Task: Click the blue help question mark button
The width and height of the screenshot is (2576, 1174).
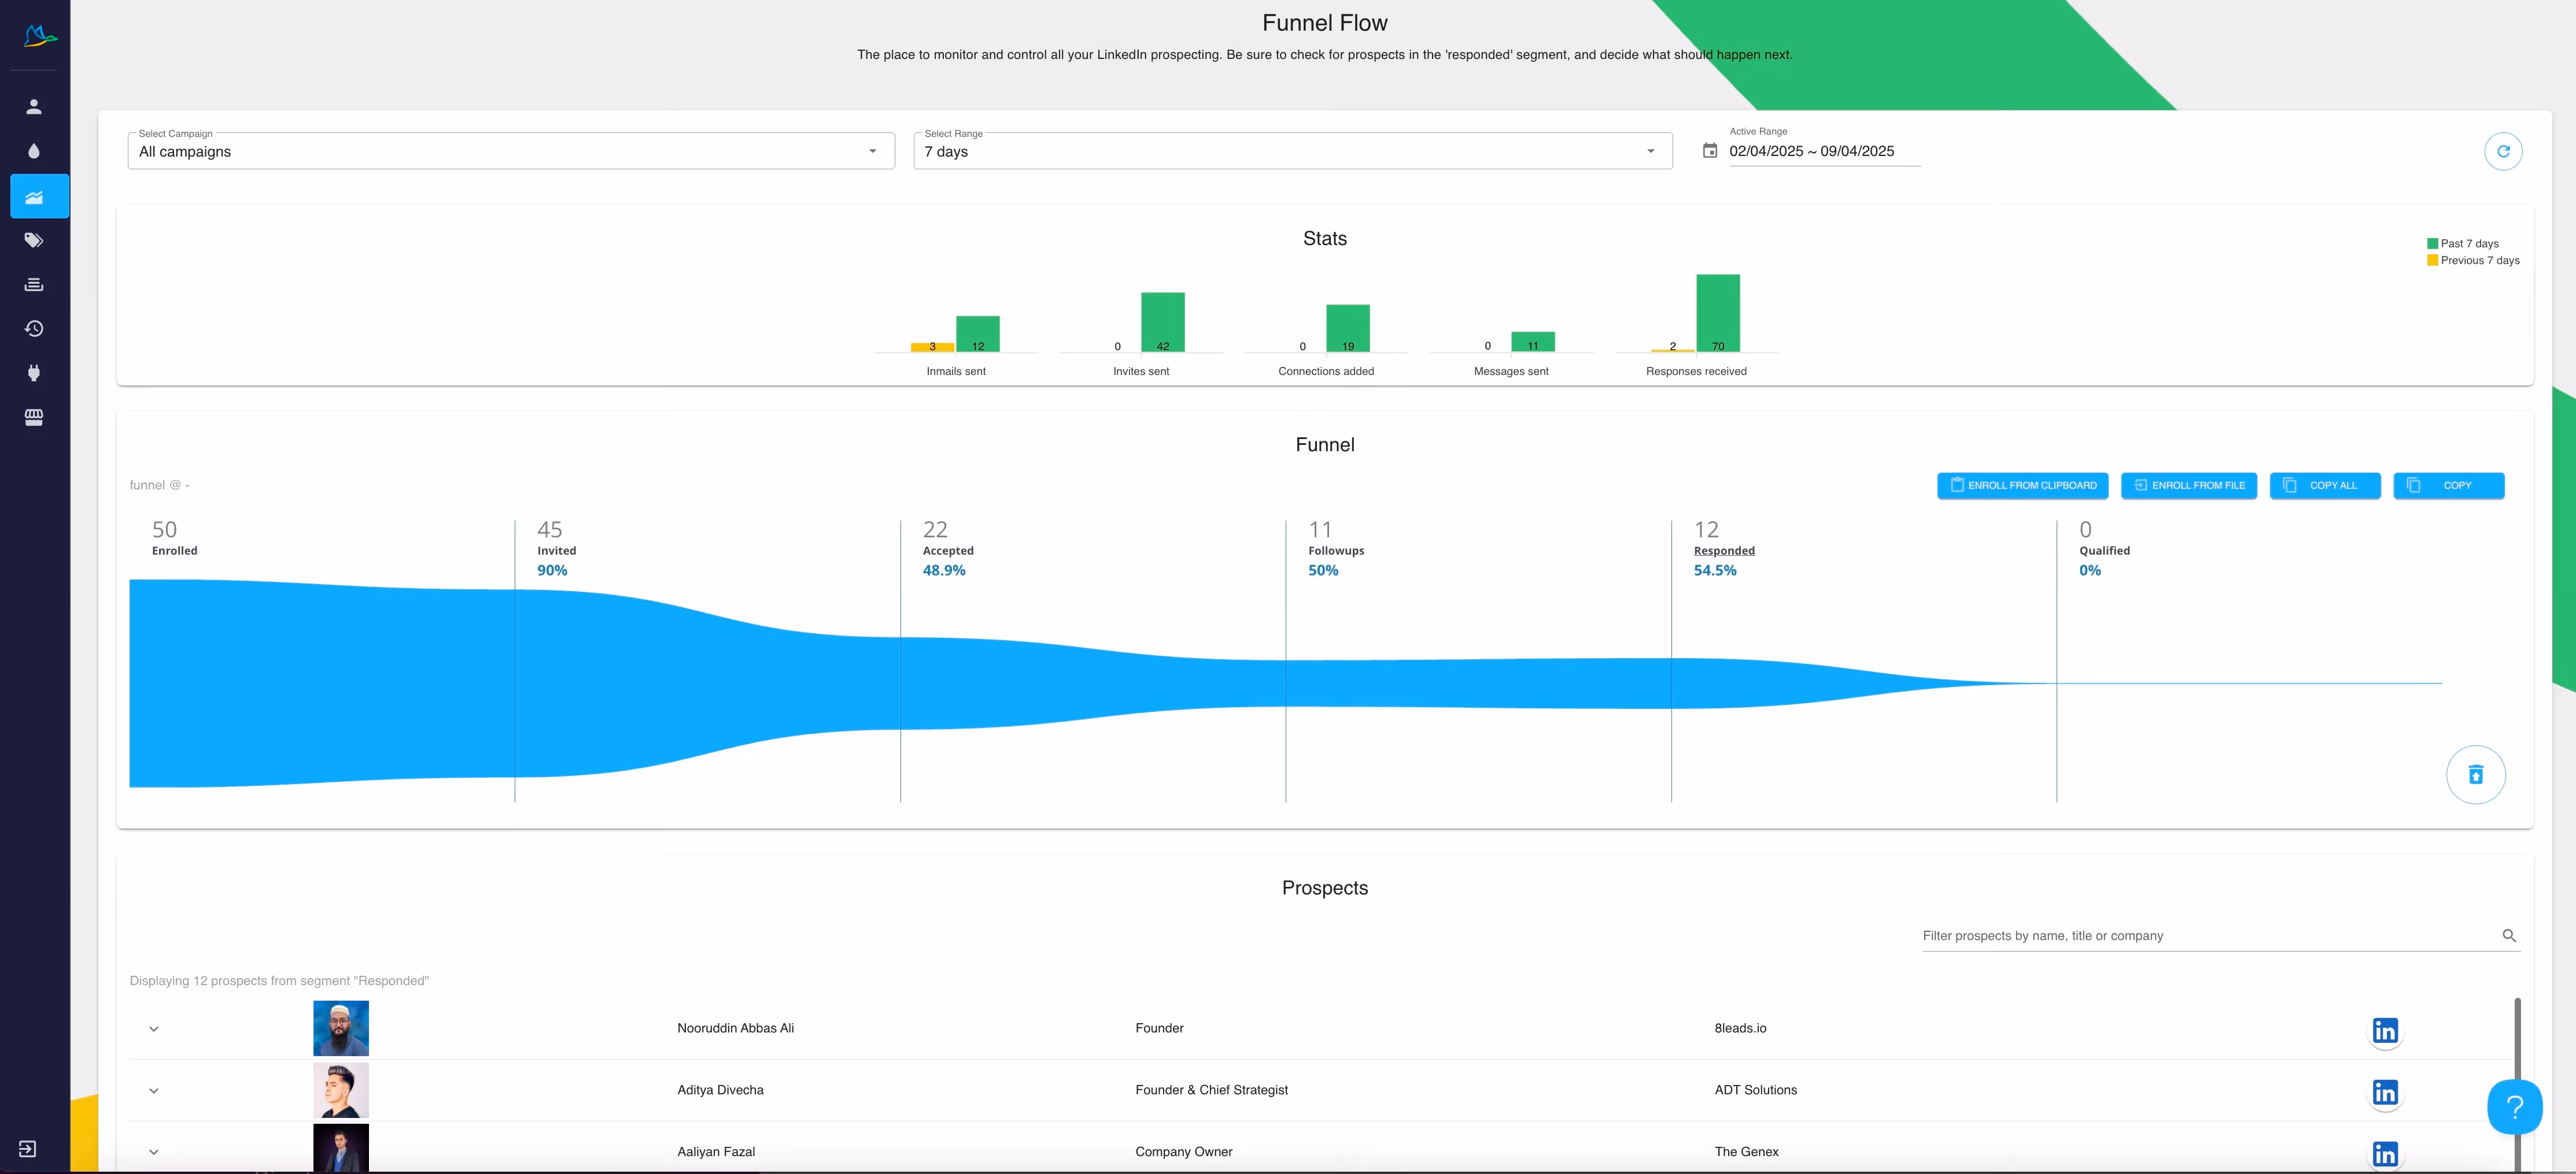Action: (x=2514, y=1106)
